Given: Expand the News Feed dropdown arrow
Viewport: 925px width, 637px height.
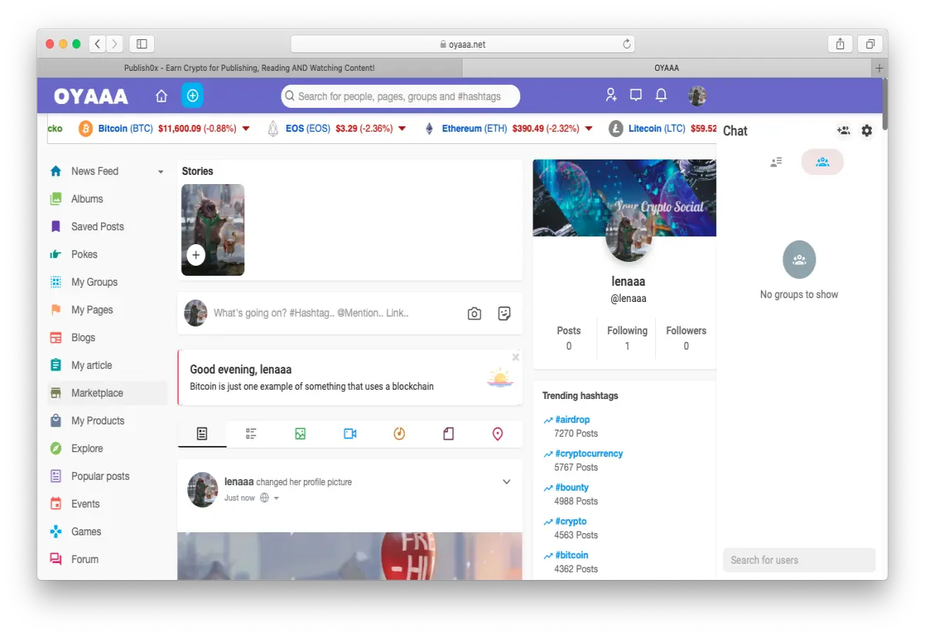Looking at the screenshot, I should [x=160, y=172].
